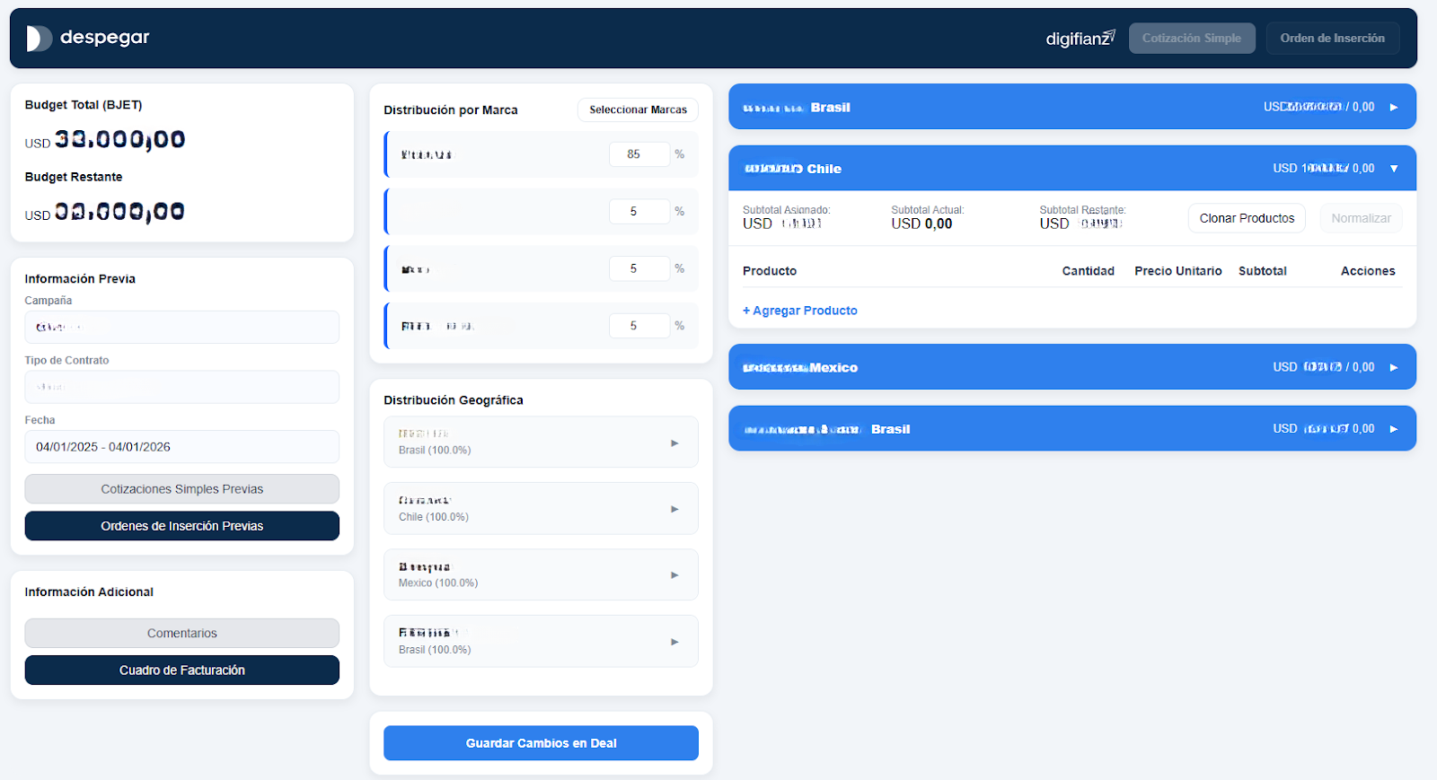Expand Brasil (100.0%) first geographic row arrow
Image resolution: width=1437 pixels, height=780 pixels.
point(674,443)
